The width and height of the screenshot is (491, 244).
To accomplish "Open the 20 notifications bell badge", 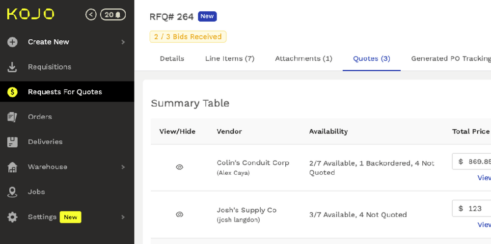I will tap(113, 14).
